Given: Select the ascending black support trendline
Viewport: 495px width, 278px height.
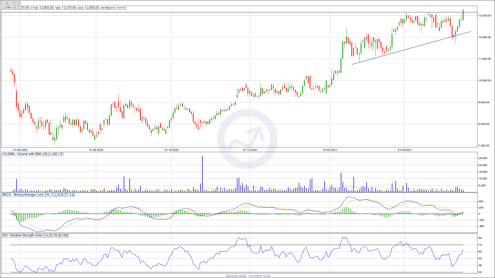Looking at the screenshot, I should 411,48.
